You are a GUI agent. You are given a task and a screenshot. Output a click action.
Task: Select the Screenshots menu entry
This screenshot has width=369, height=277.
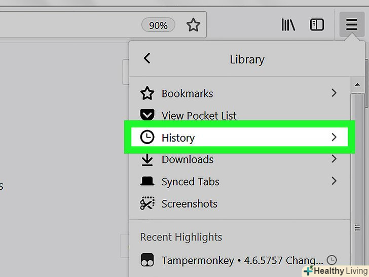coord(189,204)
